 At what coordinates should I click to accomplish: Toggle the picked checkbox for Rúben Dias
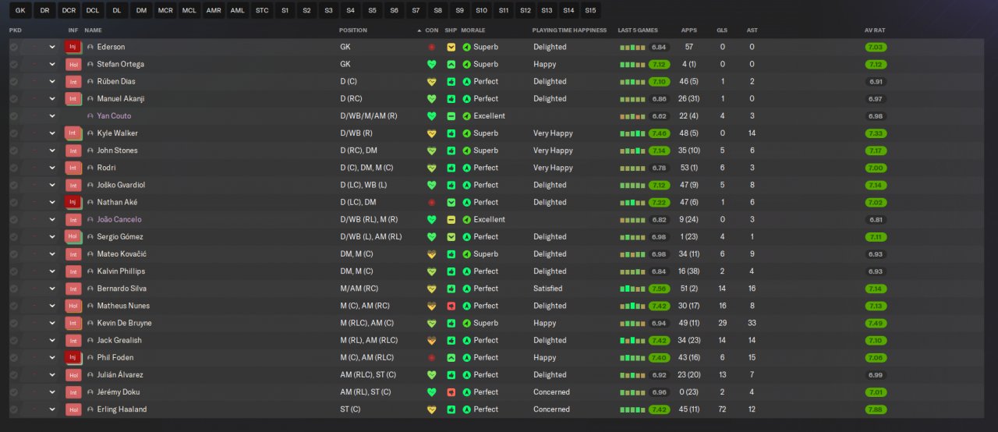pos(13,81)
